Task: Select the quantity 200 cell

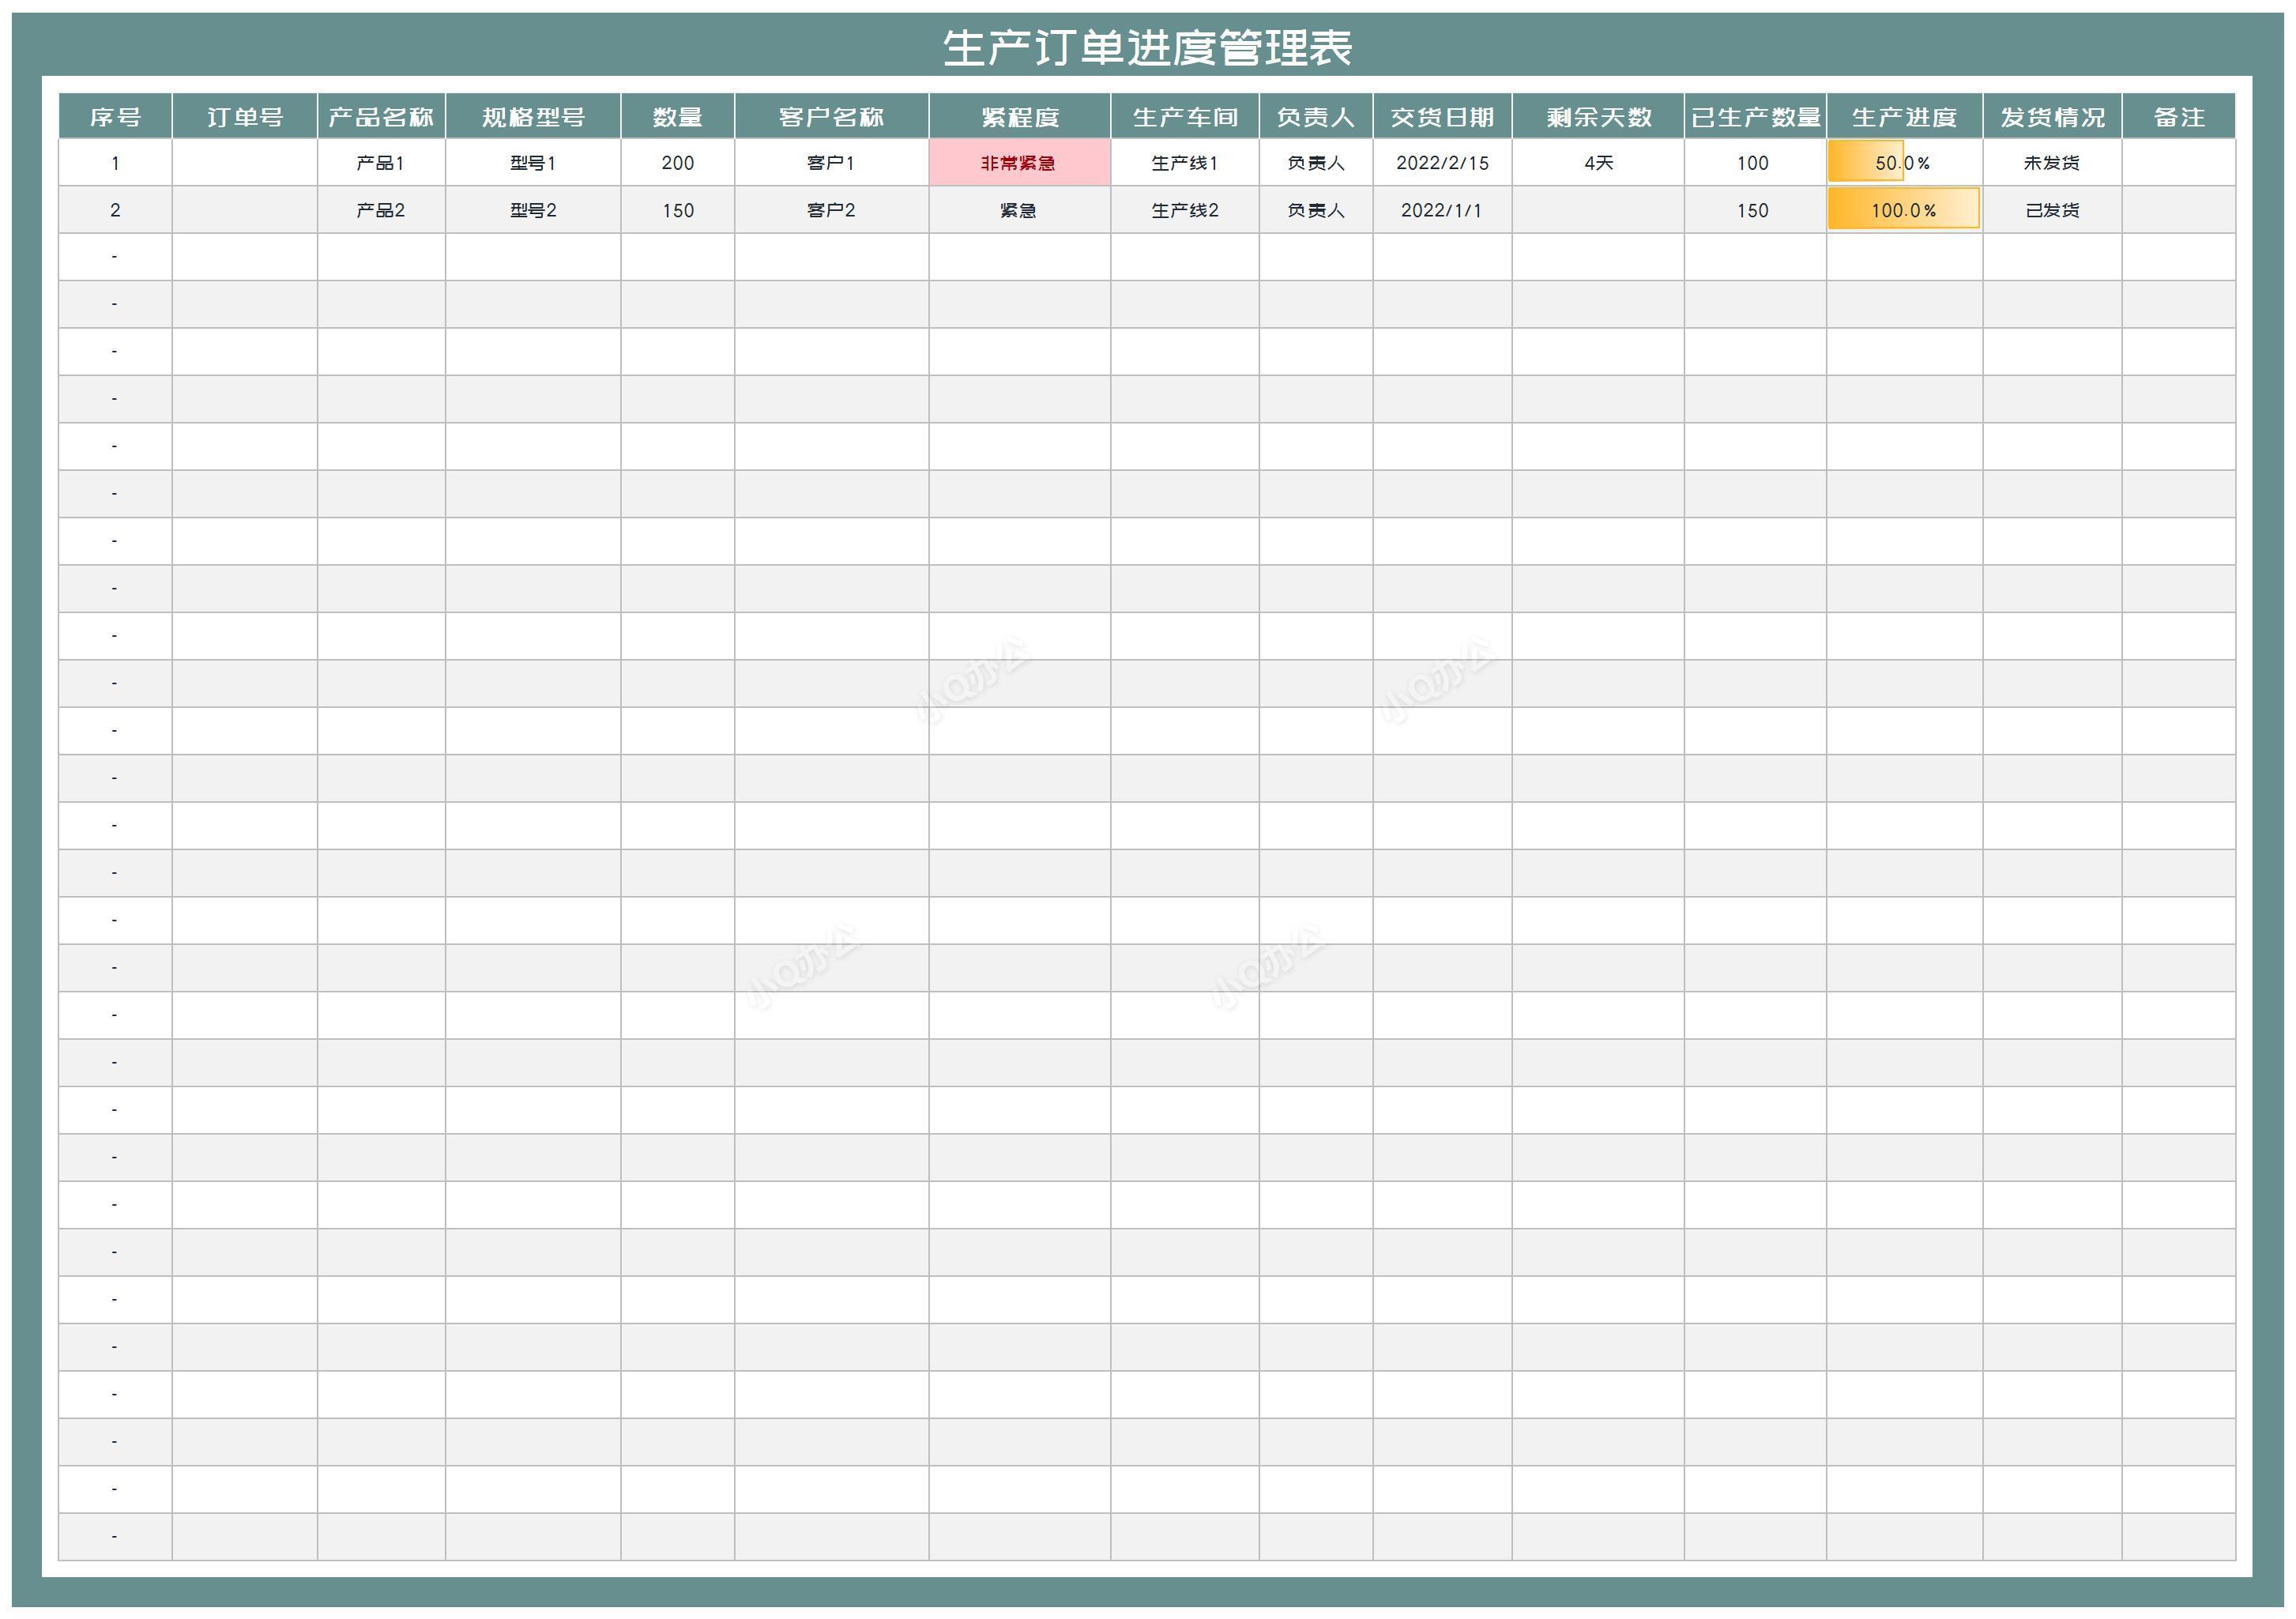Action: [x=677, y=163]
